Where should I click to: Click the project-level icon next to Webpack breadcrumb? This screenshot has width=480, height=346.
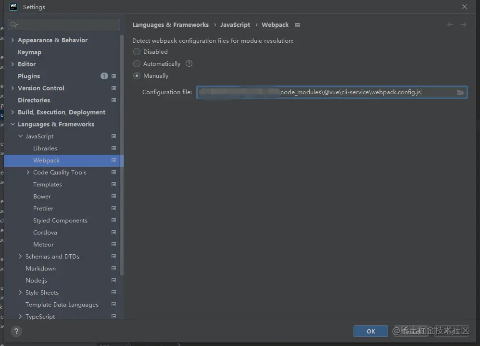coord(297,25)
